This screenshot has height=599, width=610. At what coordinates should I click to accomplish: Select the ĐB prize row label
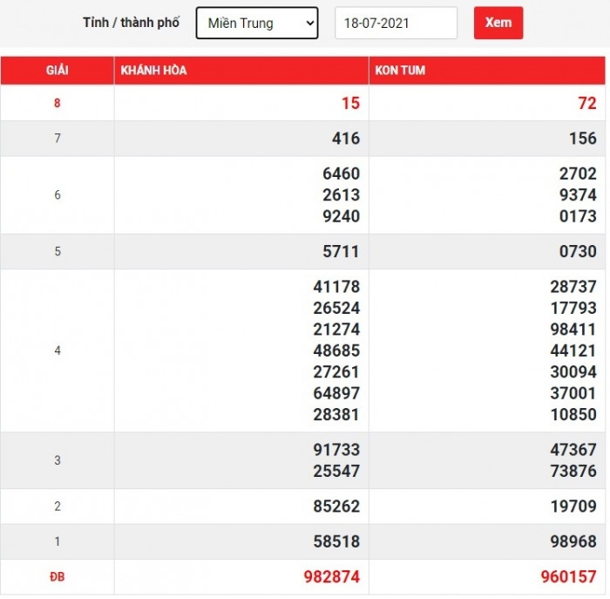tap(58, 577)
